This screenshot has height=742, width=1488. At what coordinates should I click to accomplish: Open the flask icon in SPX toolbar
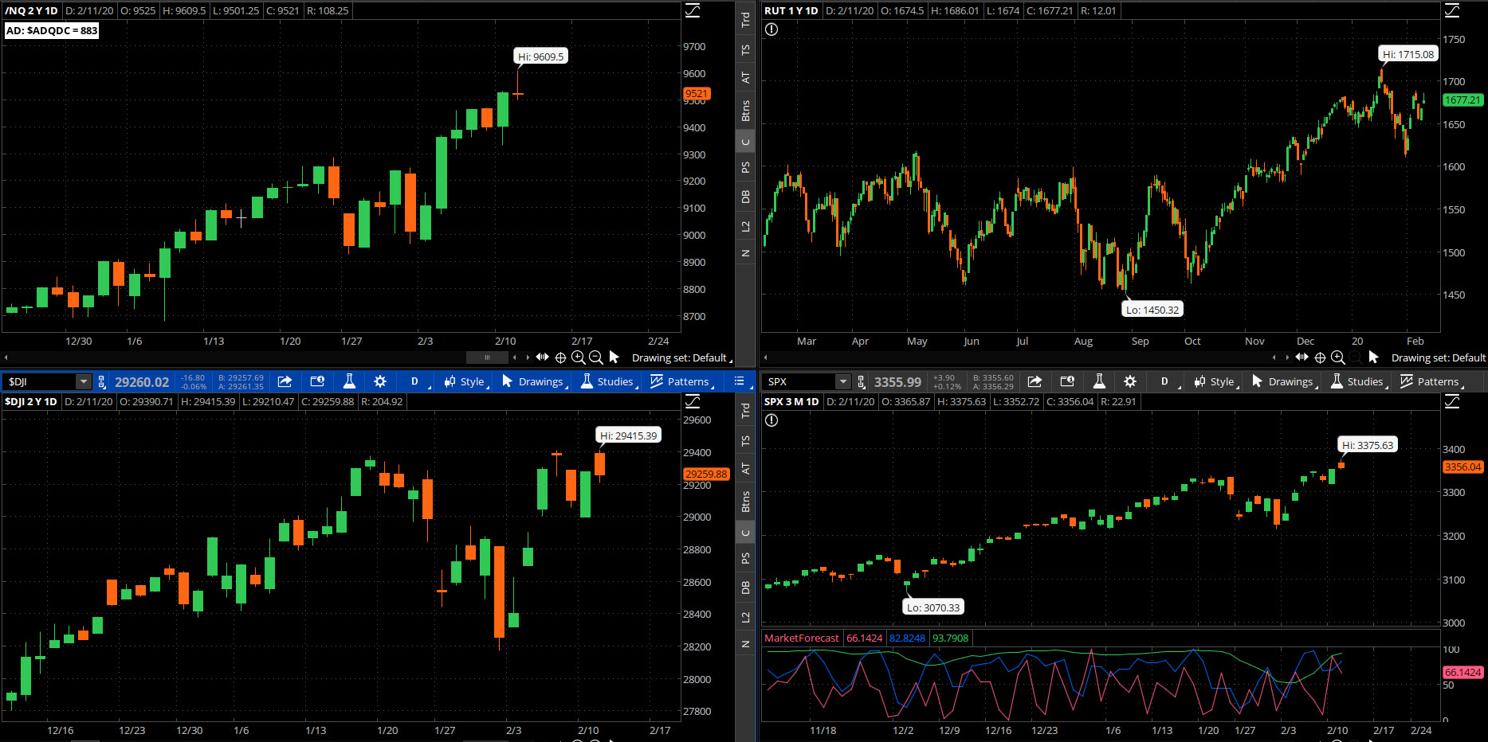point(1099,381)
